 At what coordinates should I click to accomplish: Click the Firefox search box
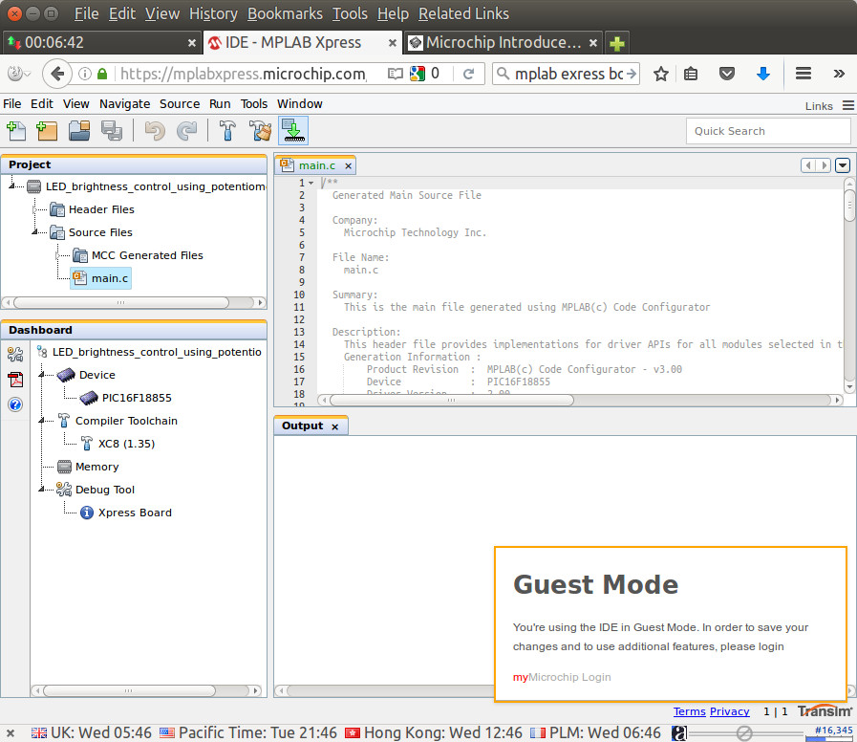click(566, 74)
